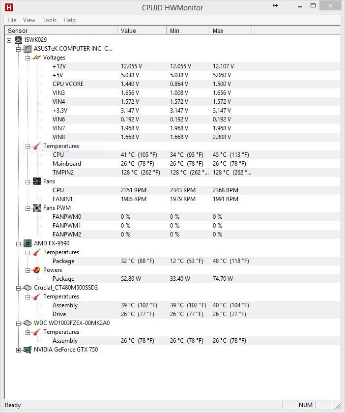Select the CPU VCORE voltage row

(68, 84)
